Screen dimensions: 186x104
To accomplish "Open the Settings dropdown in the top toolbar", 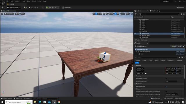I will click(180, 8).
